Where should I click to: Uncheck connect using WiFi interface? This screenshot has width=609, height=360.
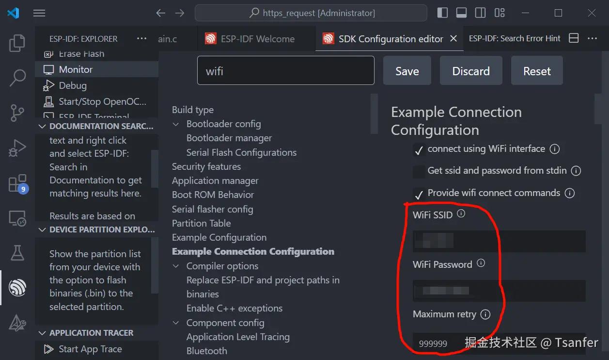[419, 150]
